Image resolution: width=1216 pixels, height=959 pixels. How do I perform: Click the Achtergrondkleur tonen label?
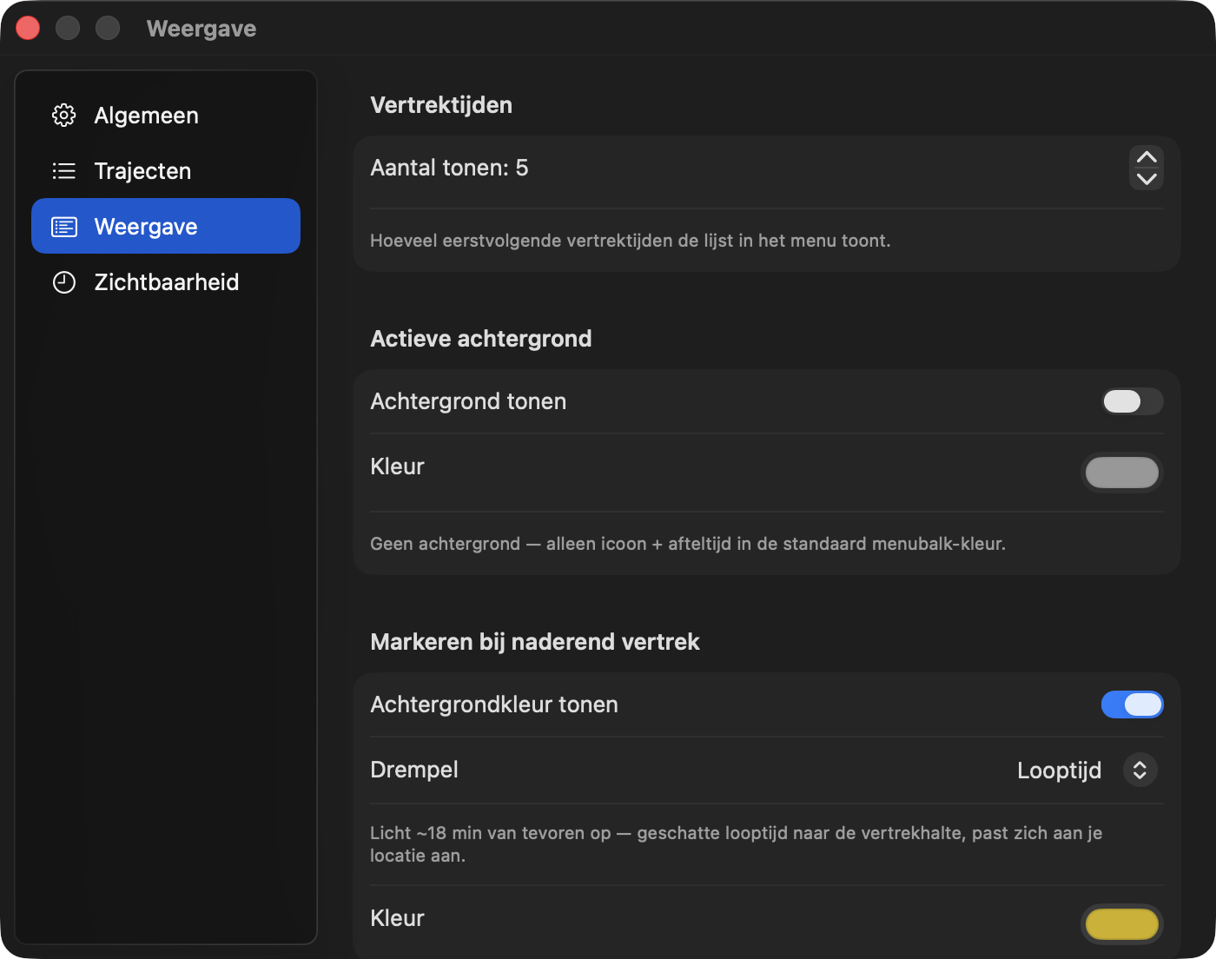click(x=494, y=704)
